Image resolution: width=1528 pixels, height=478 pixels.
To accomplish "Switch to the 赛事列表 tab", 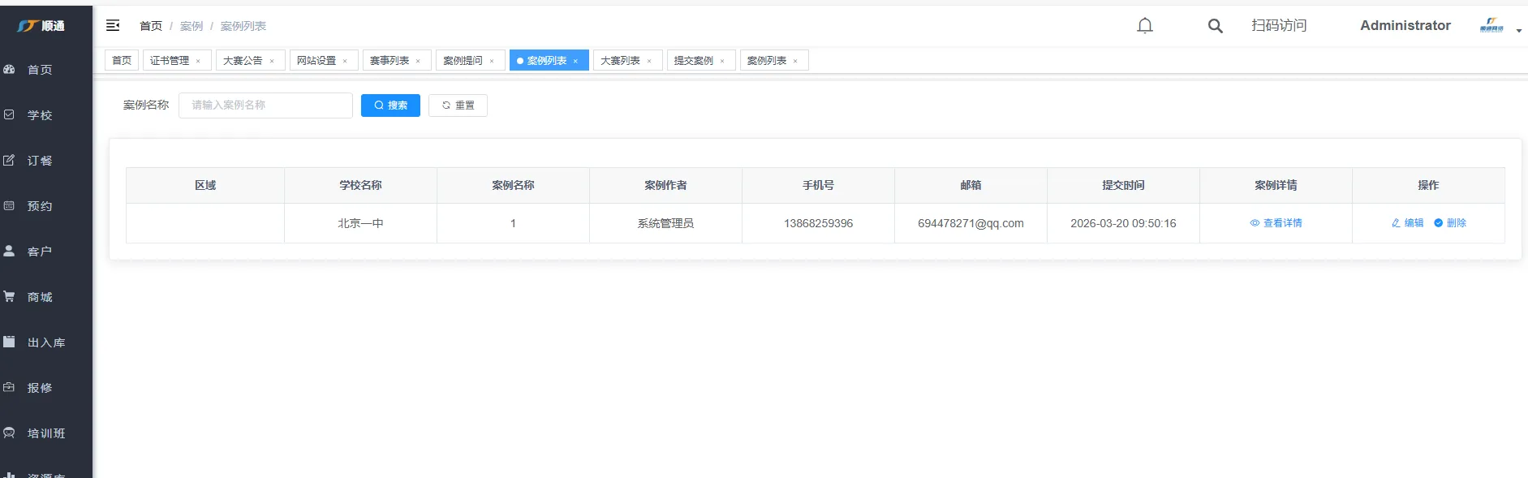I will click(390, 61).
